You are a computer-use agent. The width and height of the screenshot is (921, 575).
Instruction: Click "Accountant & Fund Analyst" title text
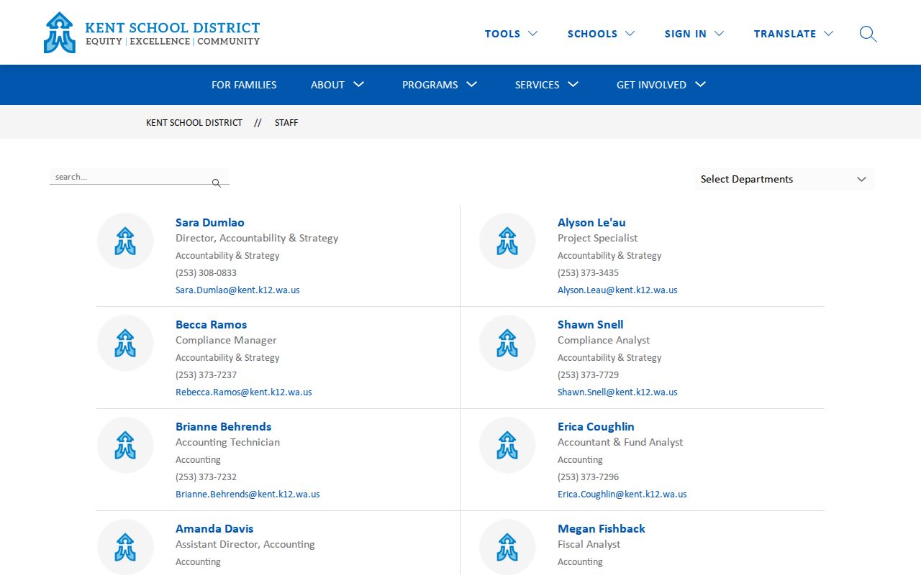pos(620,442)
